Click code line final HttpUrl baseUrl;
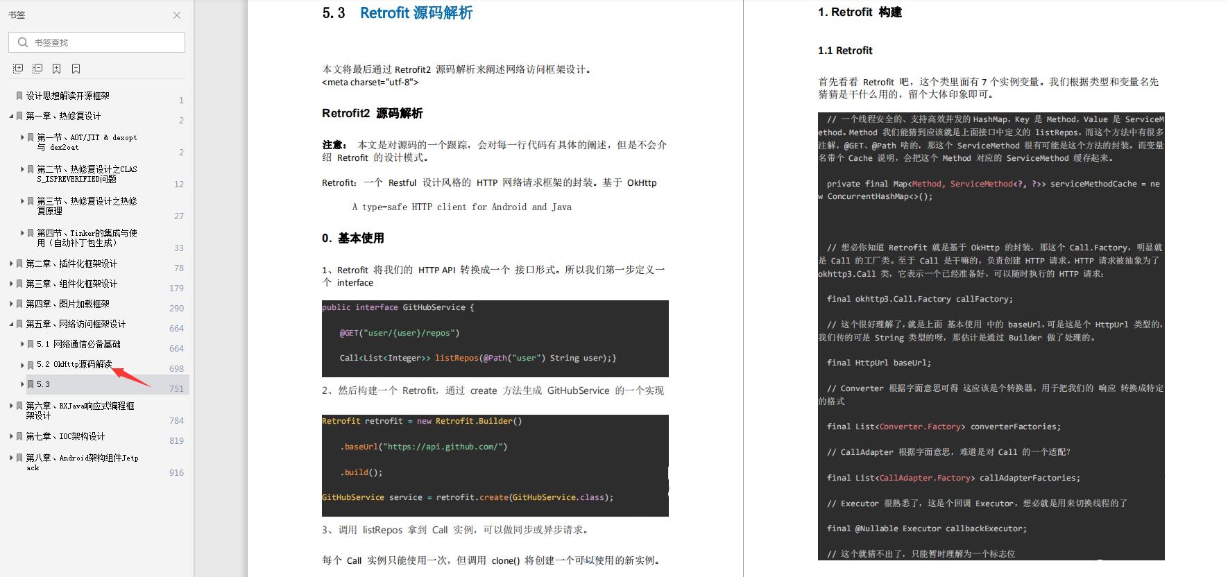The width and height of the screenshot is (1228, 577). [879, 363]
